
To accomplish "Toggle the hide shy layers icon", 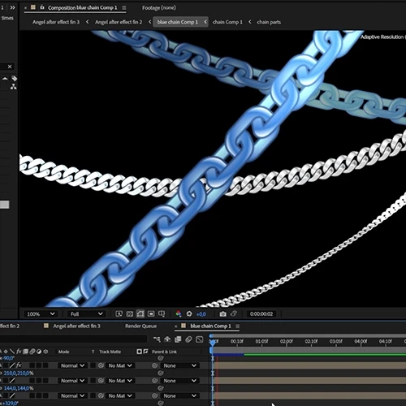I will point(167,339).
